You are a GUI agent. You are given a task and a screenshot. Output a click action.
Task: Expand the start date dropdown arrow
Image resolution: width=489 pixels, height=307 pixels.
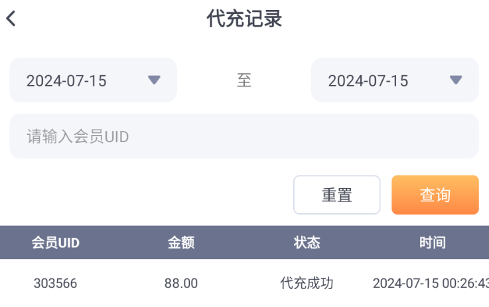154,80
